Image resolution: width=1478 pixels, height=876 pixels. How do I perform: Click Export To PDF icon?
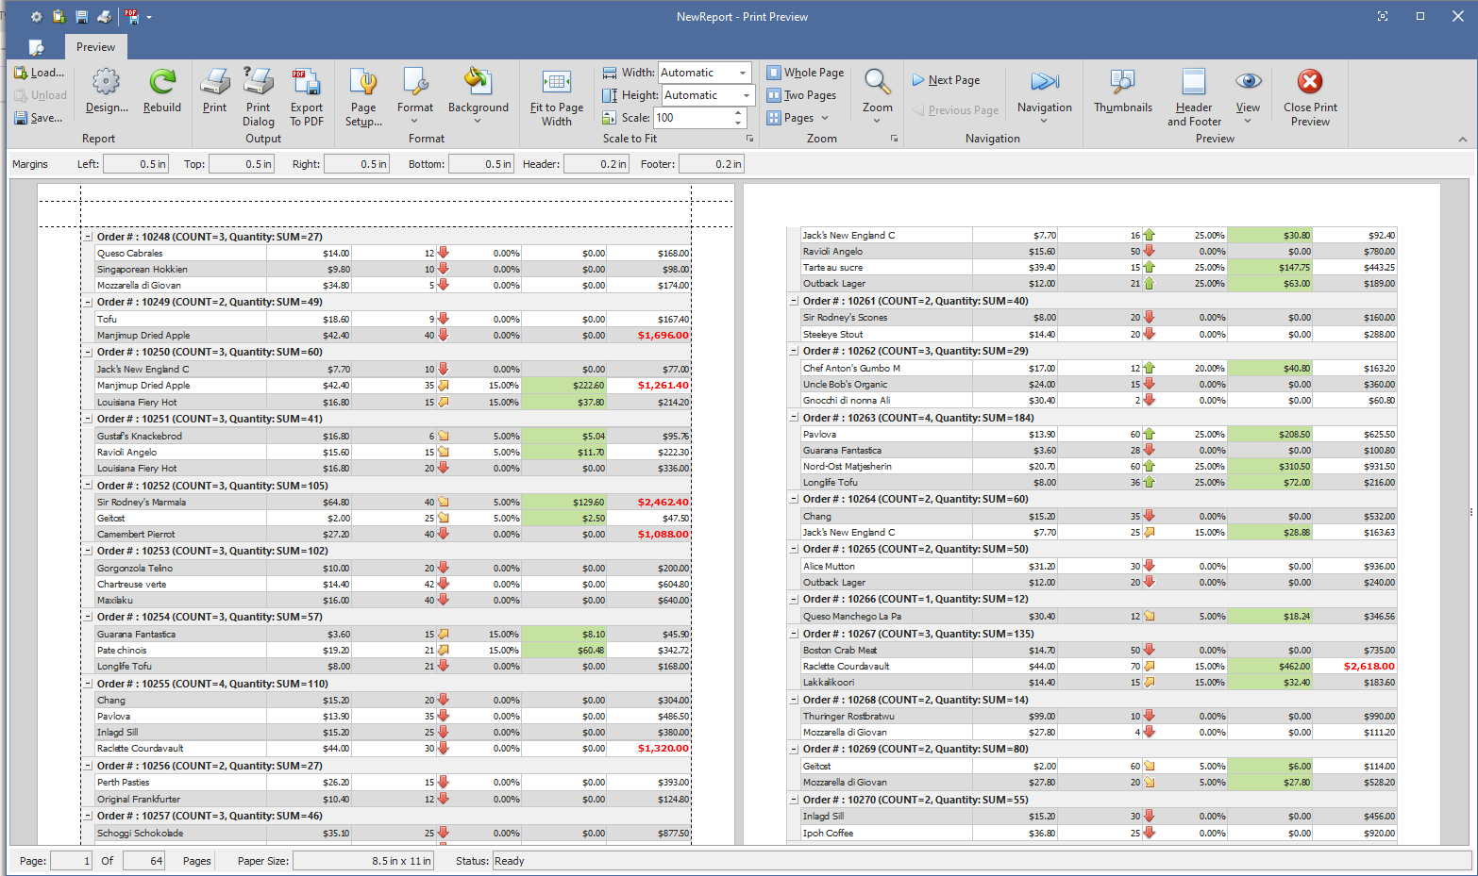(x=306, y=82)
